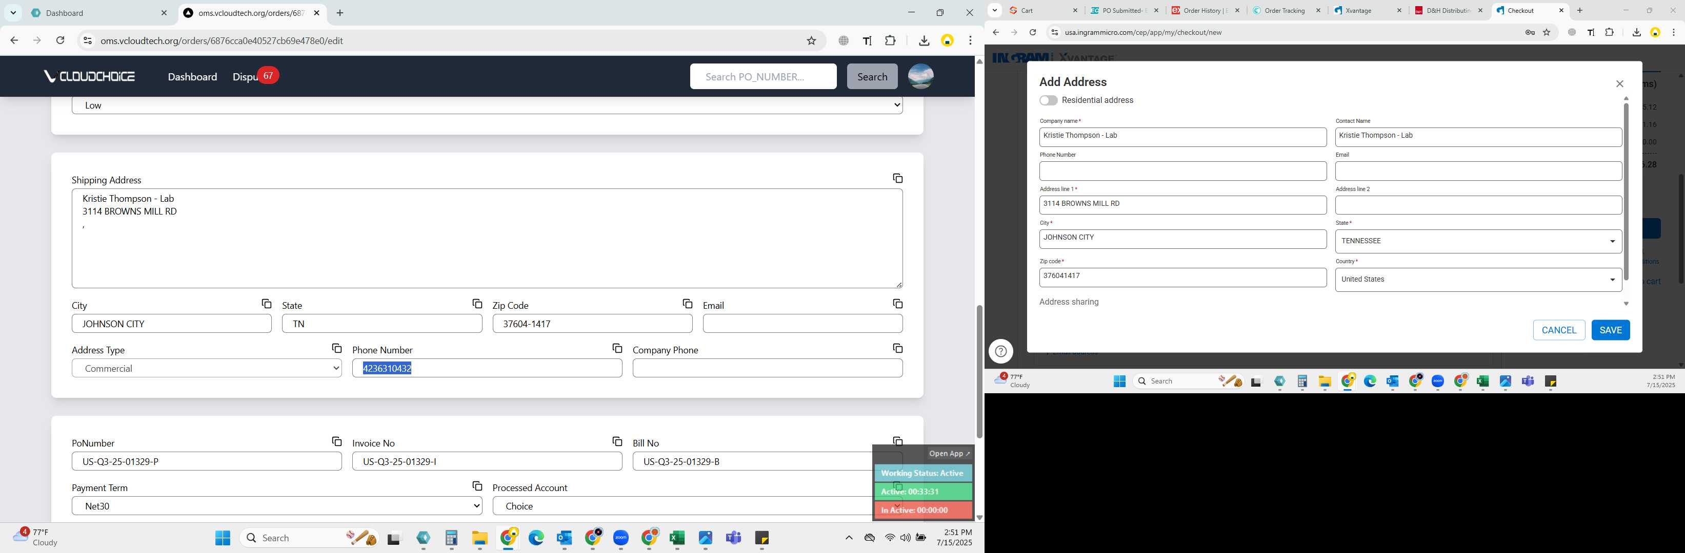
Task: Click the Phone Number field in Add Address dialog
Action: coord(1182,171)
